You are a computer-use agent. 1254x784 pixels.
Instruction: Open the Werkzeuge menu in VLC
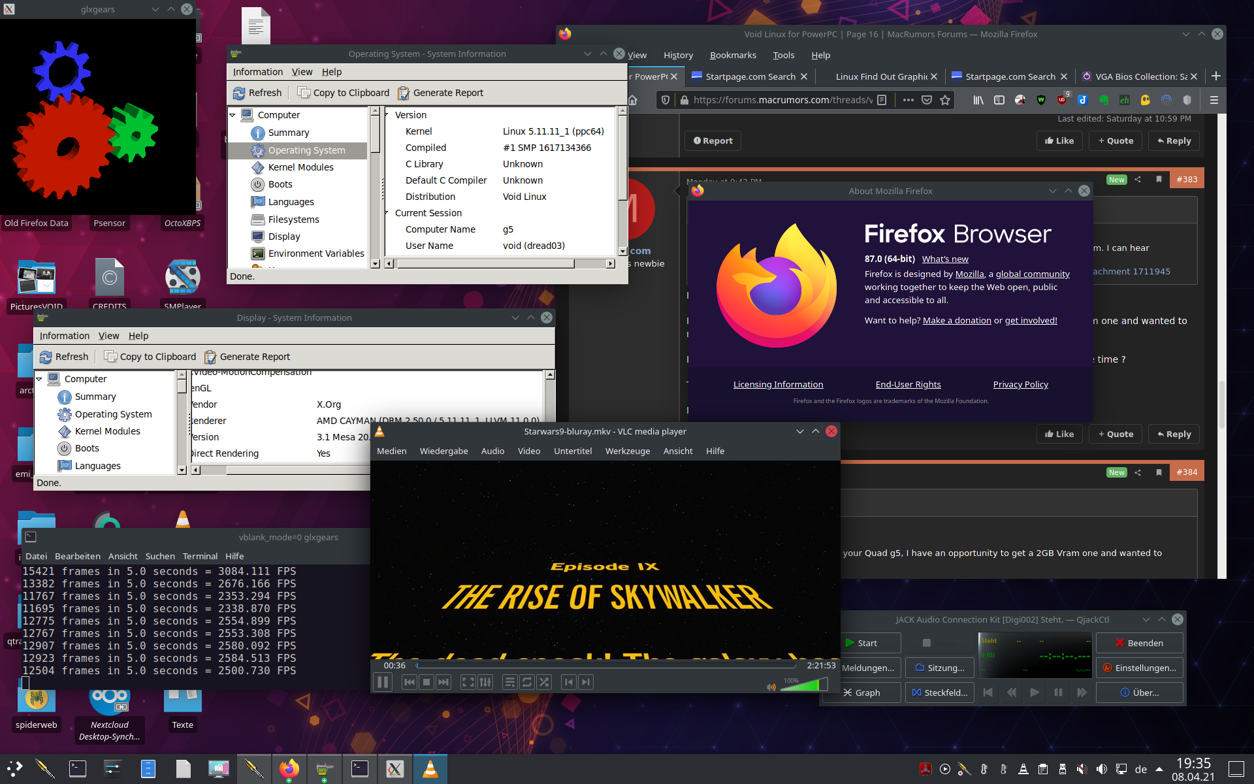[627, 451]
